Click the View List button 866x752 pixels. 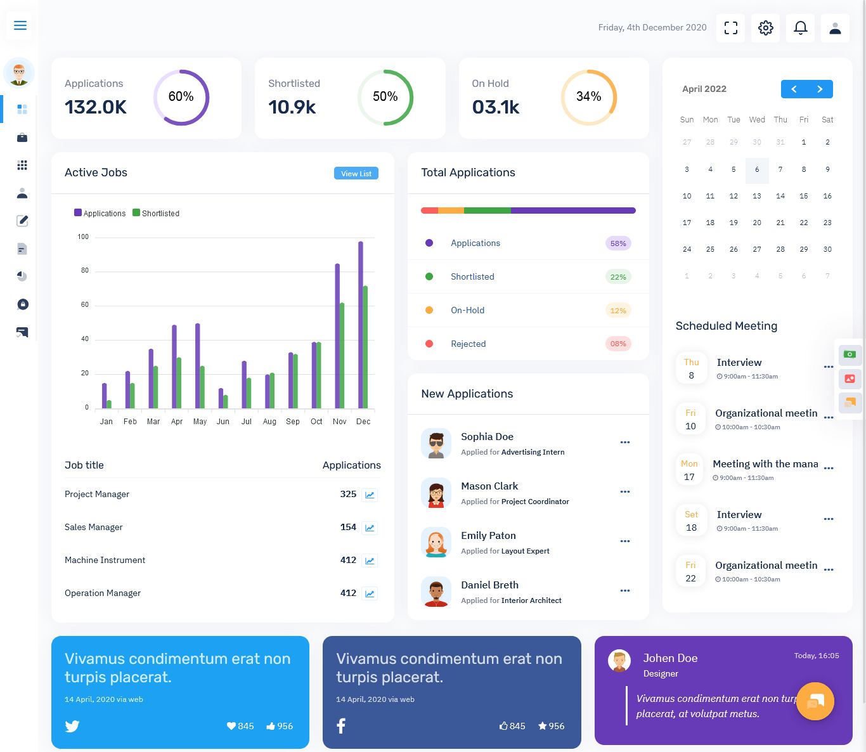(356, 174)
